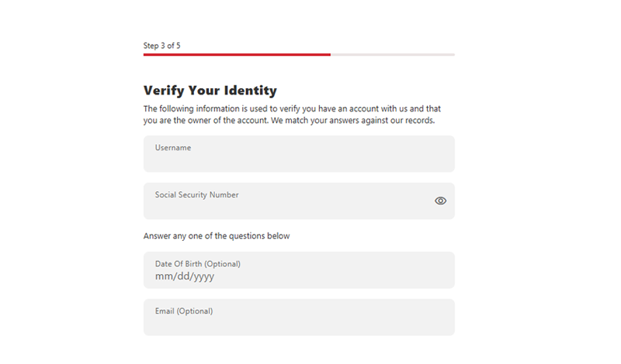Click the line beginning 'The following information'
621x364 pixels.
click(x=292, y=108)
